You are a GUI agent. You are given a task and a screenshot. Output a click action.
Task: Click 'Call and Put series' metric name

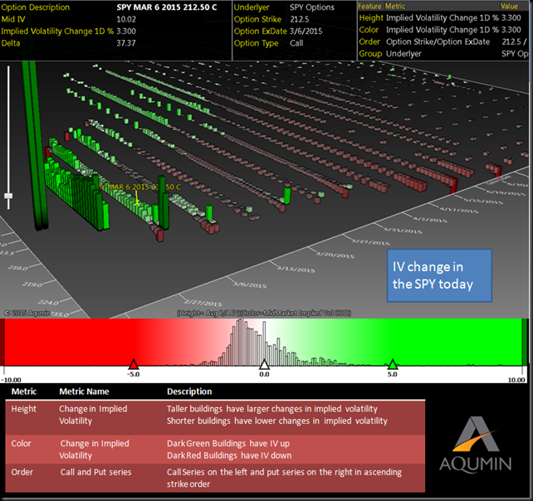pos(95,472)
